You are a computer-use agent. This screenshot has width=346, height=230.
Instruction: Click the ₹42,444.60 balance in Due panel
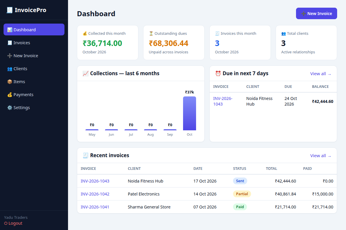point(323,101)
